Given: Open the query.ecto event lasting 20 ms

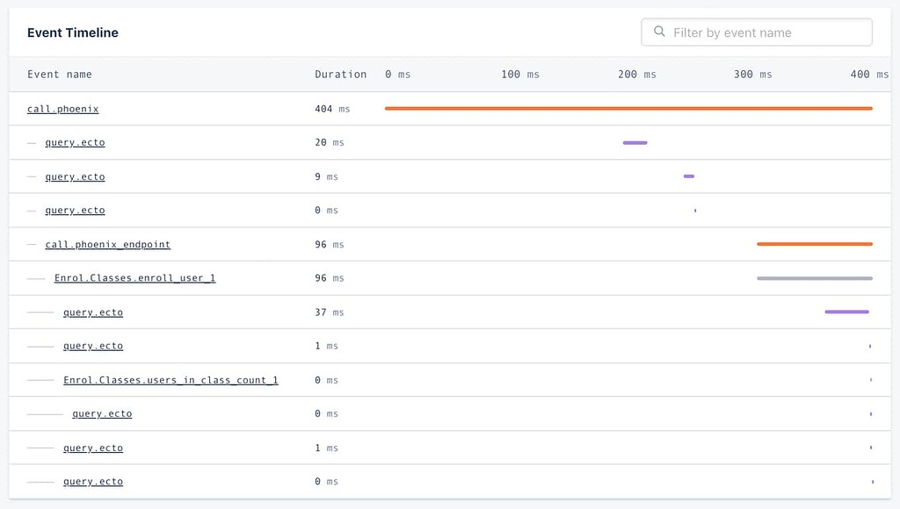Looking at the screenshot, I should [x=75, y=142].
